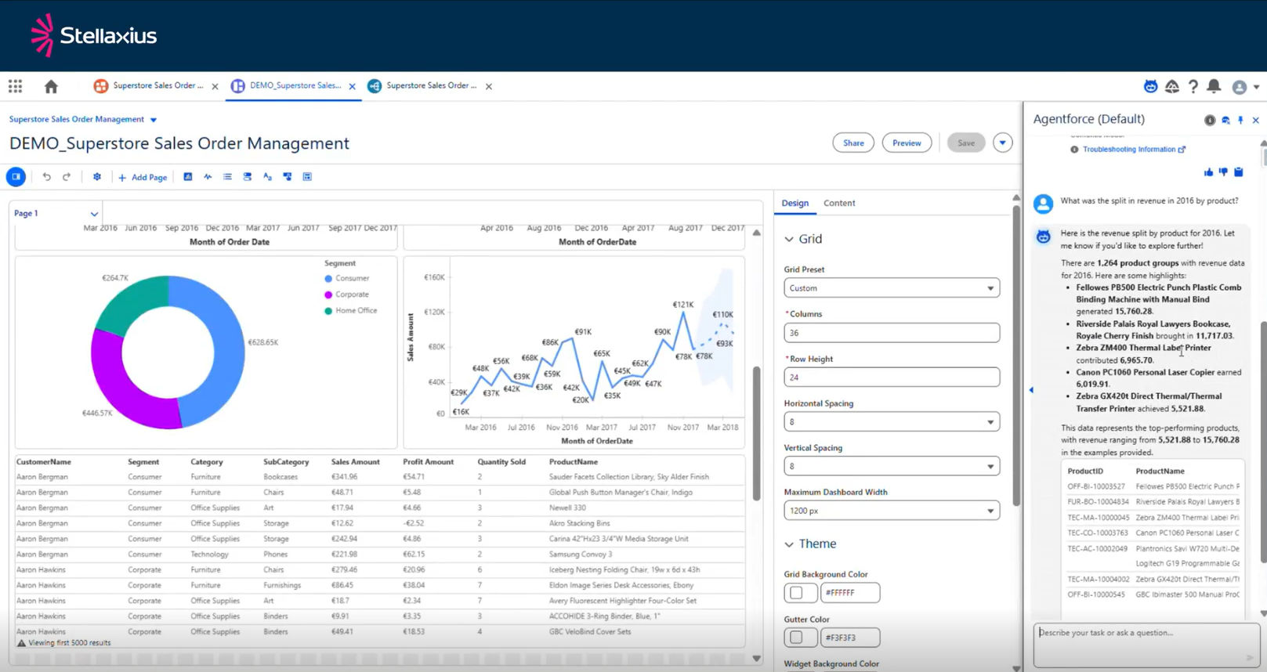The width and height of the screenshot is (1267, 672).
Task: Open the Grid Preset dropdown
Action: click(891, 288)
